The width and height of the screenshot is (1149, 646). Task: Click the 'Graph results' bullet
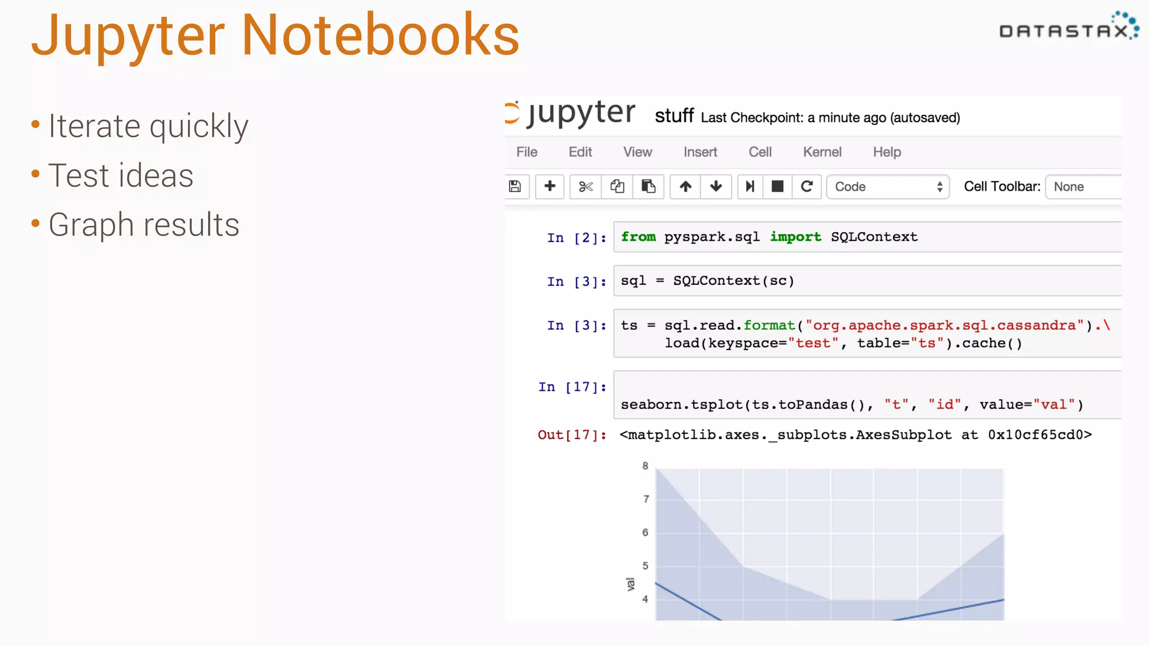[x=144, y=225]
